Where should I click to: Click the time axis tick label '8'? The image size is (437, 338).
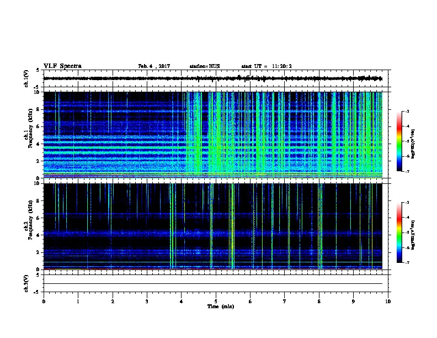click(319, 302)
